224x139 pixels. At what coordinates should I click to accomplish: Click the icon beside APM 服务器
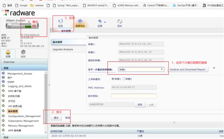(x=3, y=130)
